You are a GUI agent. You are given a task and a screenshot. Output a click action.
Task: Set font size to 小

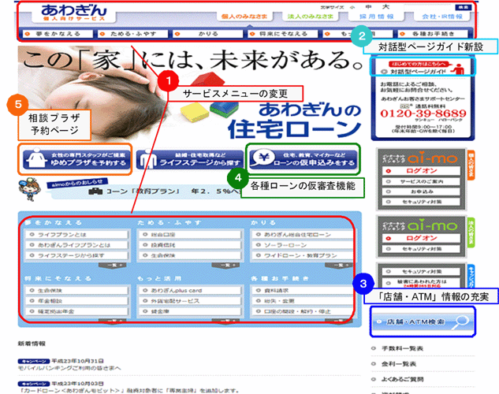coord(352,7)
